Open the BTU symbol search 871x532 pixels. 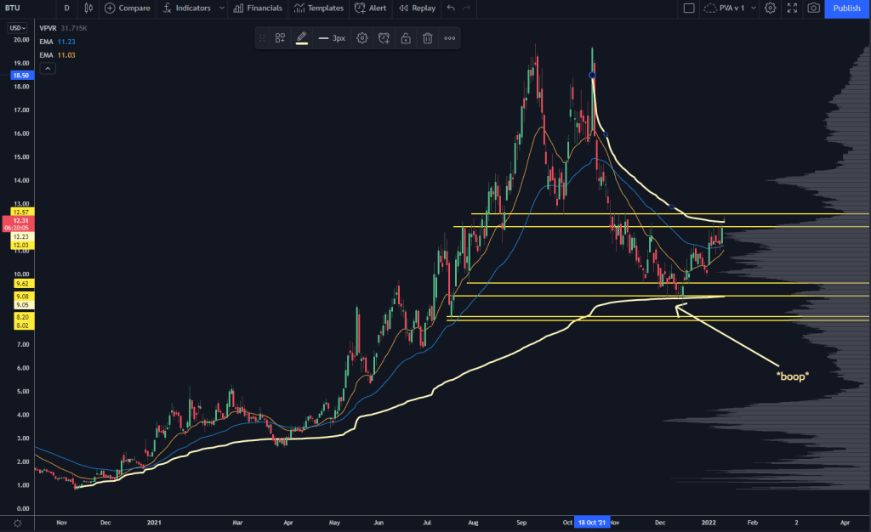pos(13,8)
